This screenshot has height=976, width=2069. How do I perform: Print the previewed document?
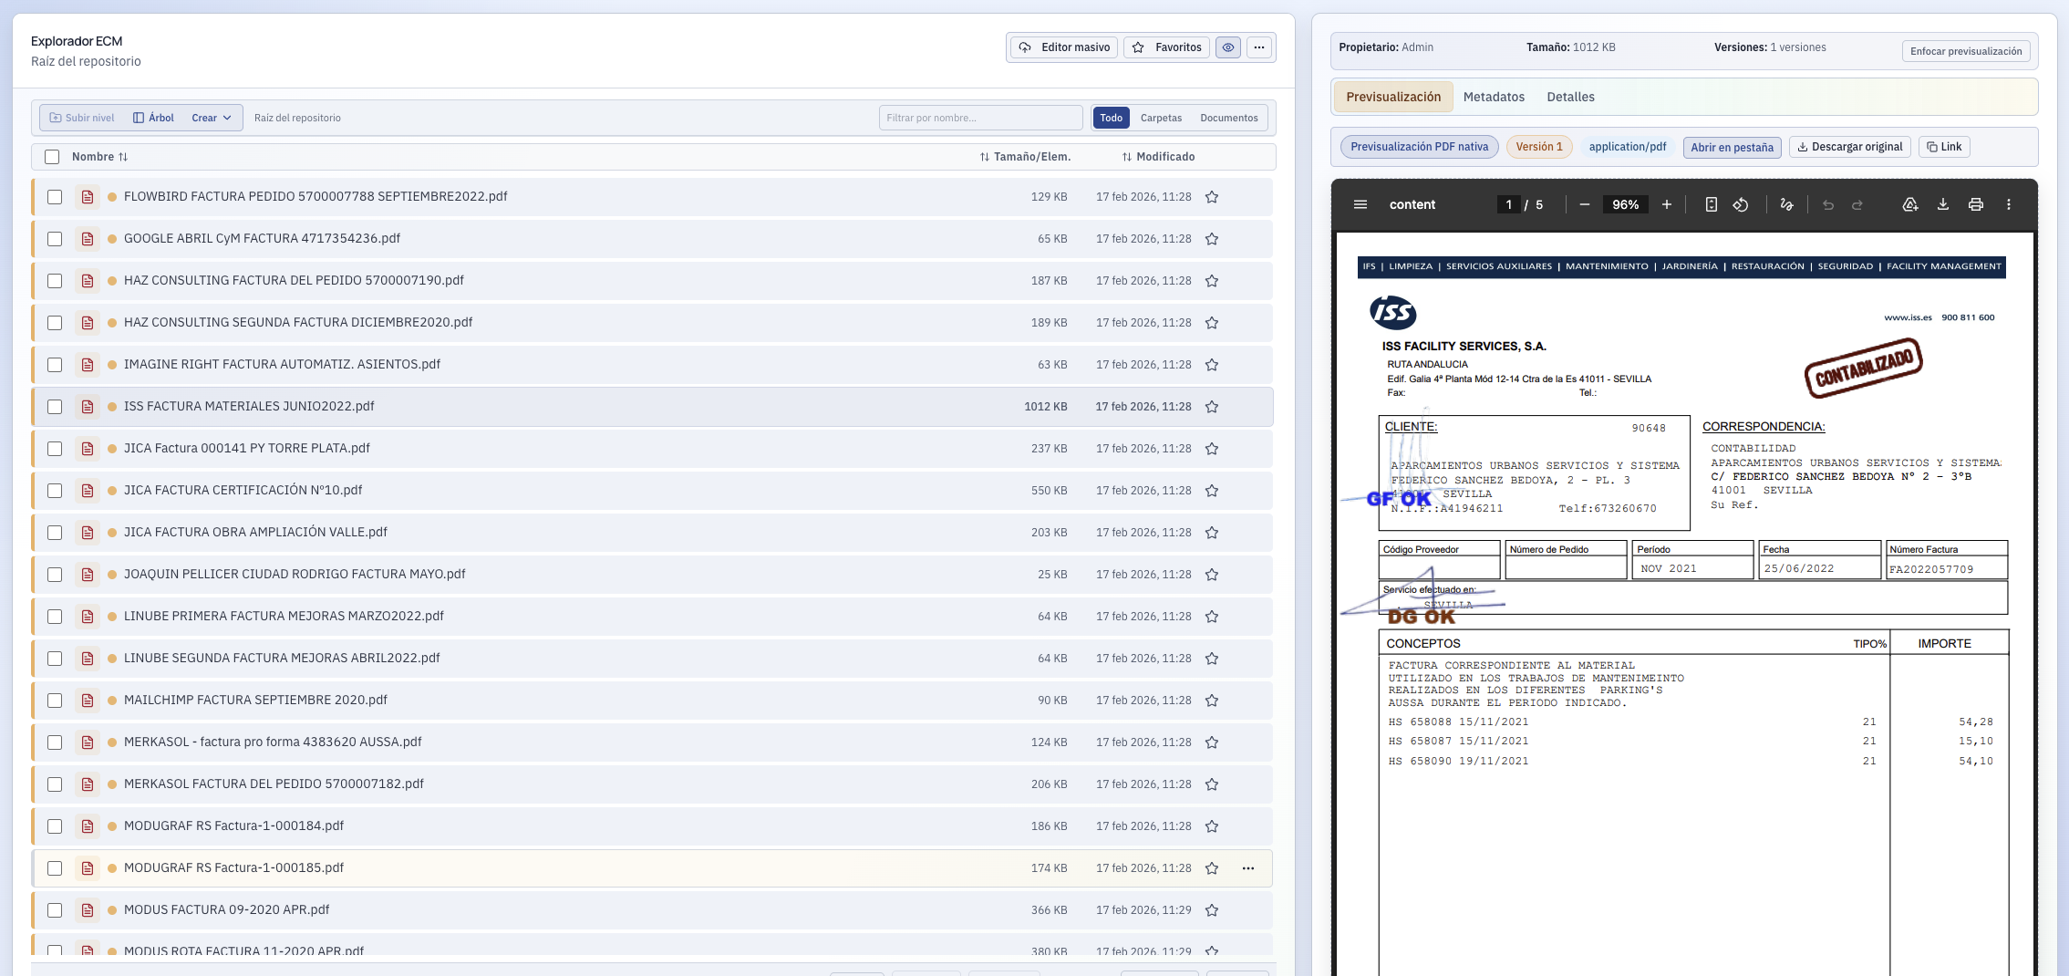click(1976, 204)
